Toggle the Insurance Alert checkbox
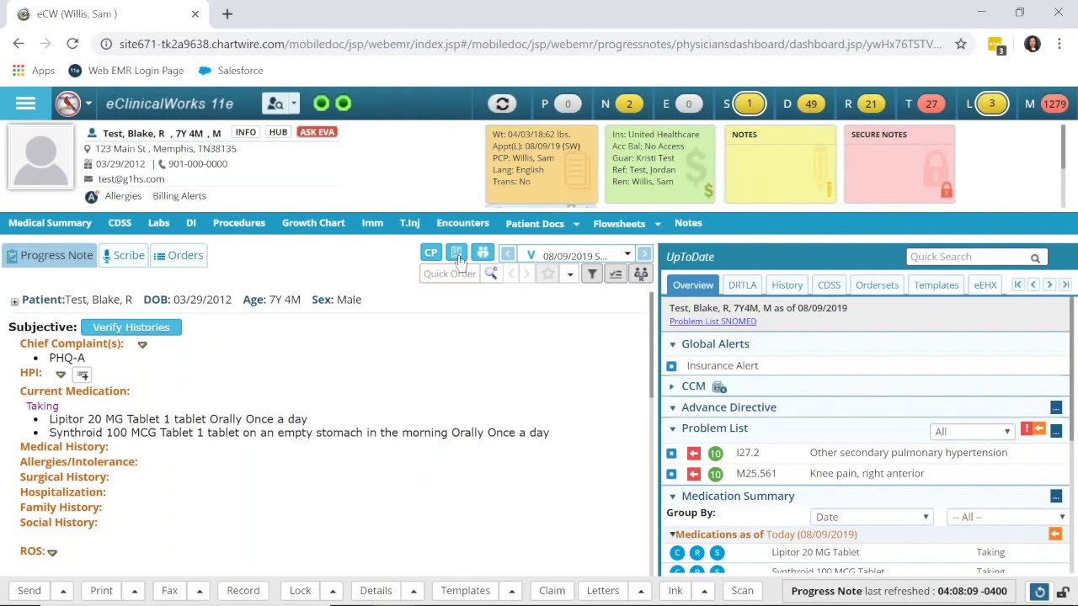The image size is (1078, 606). click(671, 366)
